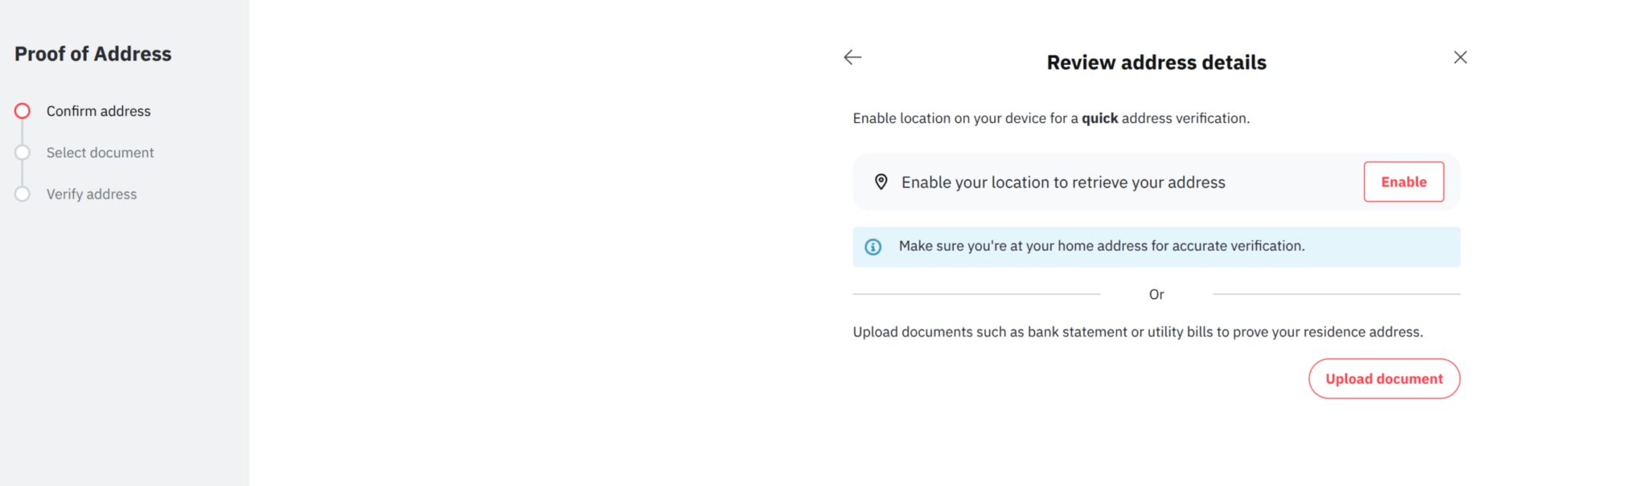1647x486 pixels.
Task: Click the home address verification notice text
Action: [1101, 246]
